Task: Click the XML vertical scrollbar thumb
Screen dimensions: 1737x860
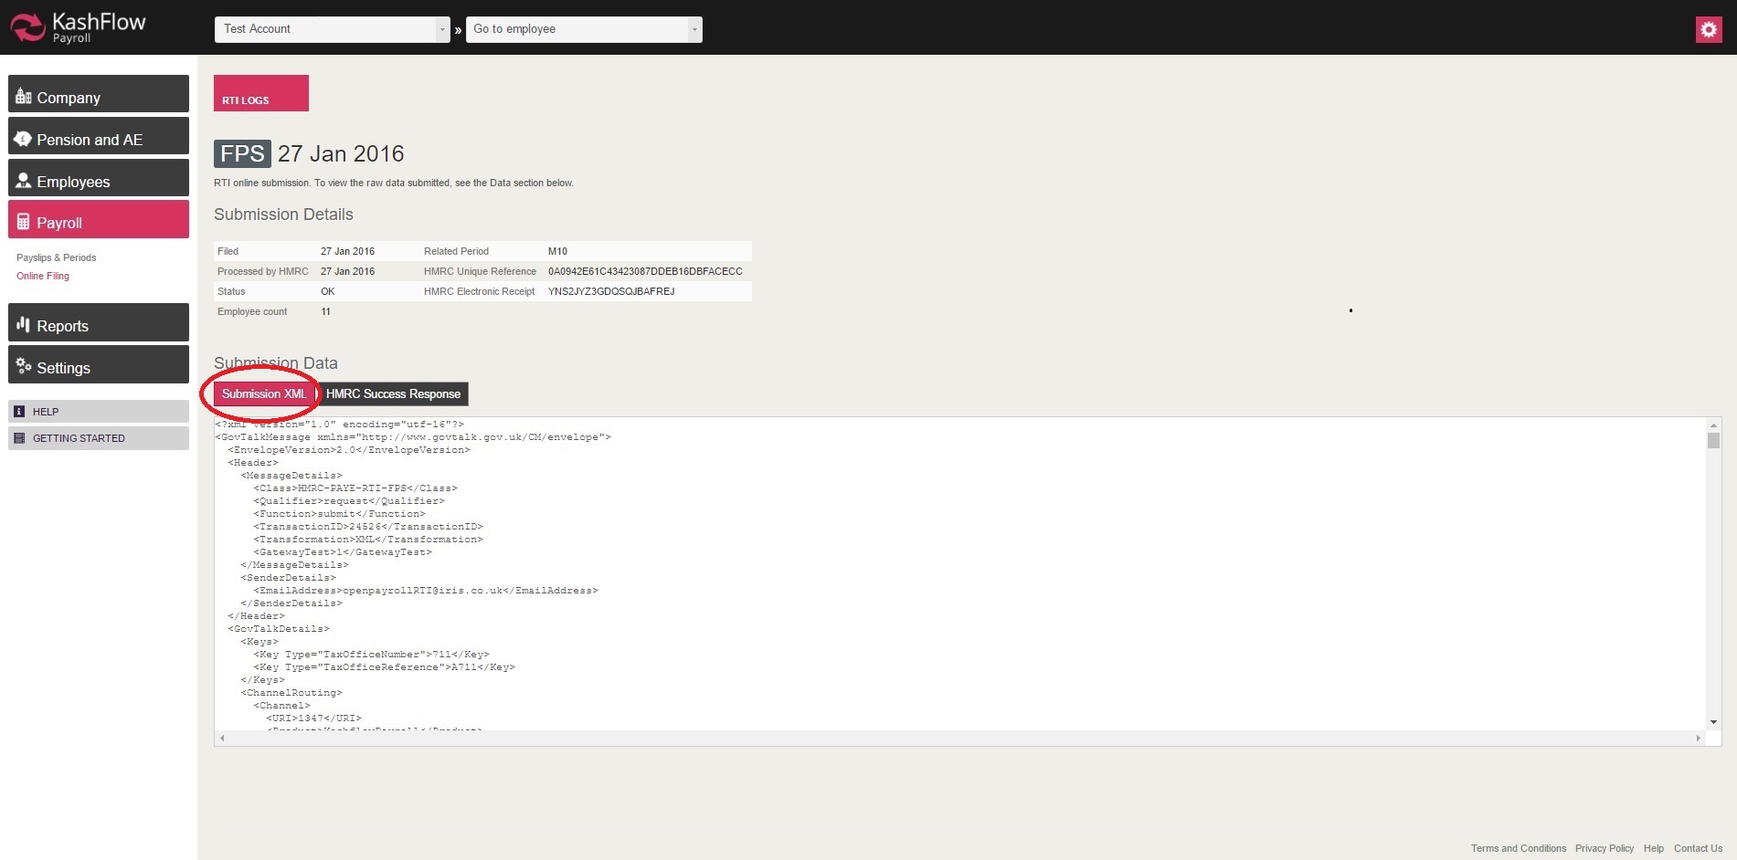Action: point(1713,440)
